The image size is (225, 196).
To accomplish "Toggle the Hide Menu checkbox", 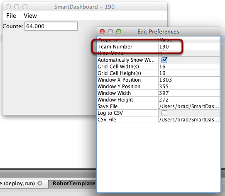I will tap(164, 53).
